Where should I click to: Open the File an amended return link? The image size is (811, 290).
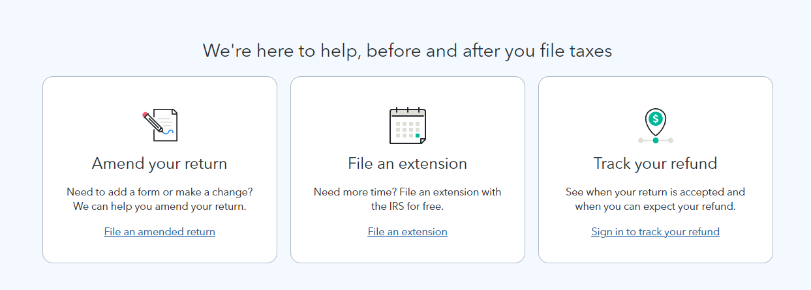(159, 231)
